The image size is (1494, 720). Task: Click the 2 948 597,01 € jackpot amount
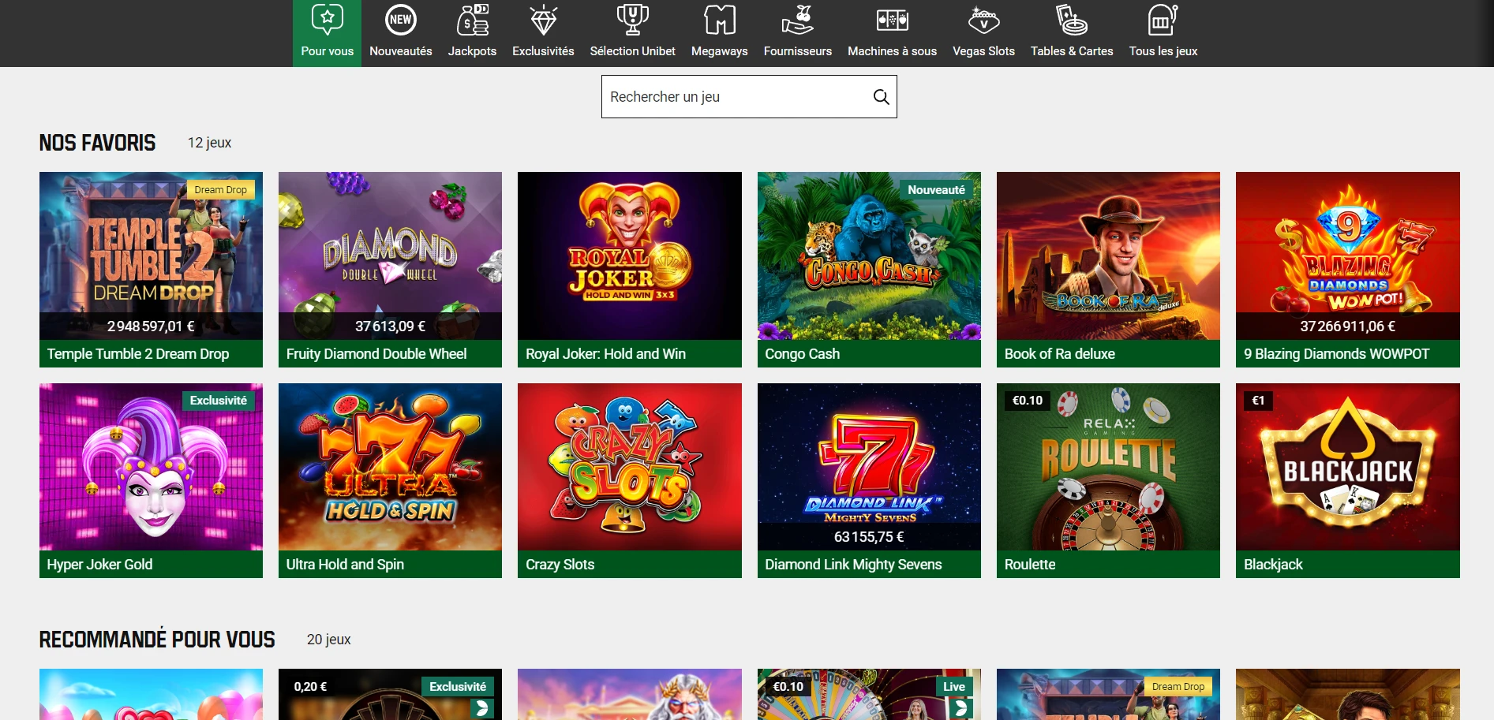click(151, 326)
